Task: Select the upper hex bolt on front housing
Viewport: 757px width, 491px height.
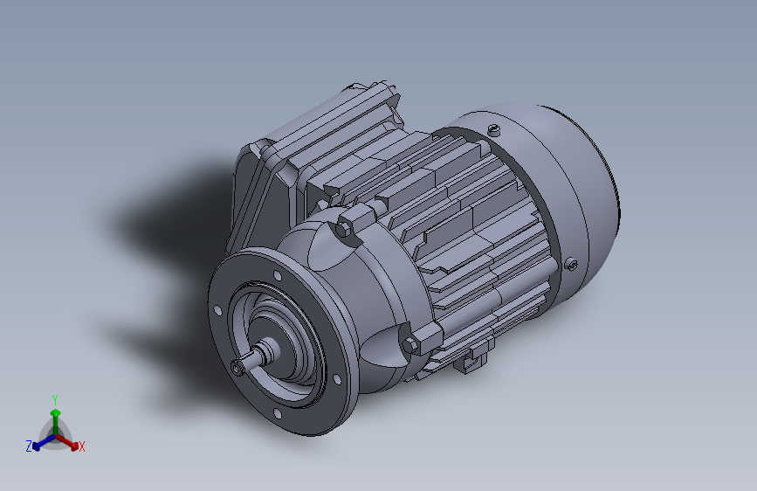Action: 344,229
